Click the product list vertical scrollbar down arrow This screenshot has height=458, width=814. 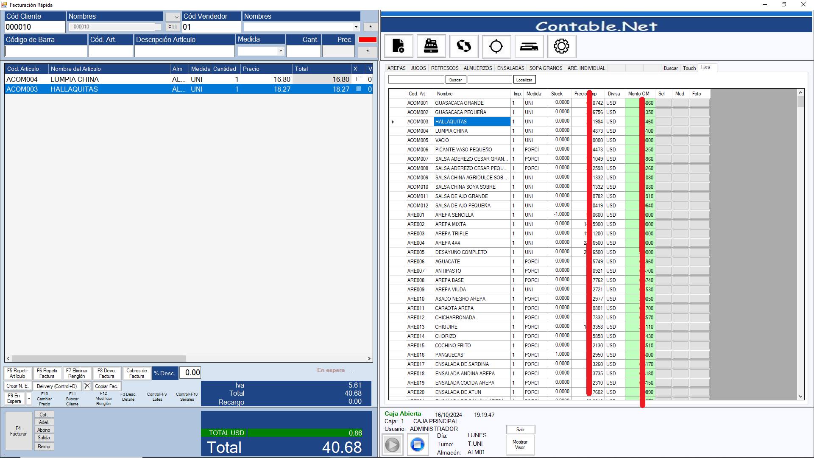click(x=800, y=397)
